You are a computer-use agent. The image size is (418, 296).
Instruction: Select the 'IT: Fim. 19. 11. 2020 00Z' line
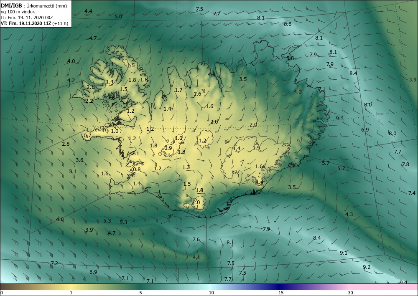pos(27,18)
